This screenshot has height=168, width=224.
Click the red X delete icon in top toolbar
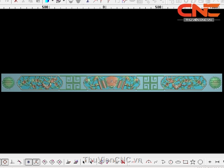click(16, 1)
